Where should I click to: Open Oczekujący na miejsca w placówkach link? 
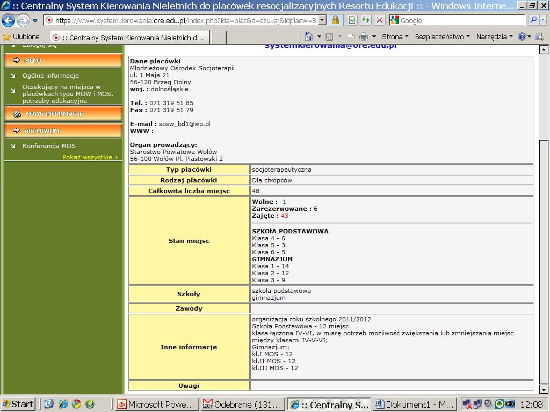(68, 94)
